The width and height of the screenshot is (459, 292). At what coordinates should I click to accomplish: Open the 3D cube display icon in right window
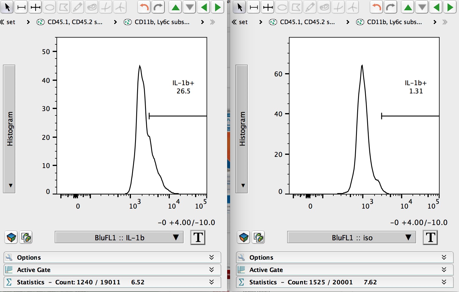244,237
